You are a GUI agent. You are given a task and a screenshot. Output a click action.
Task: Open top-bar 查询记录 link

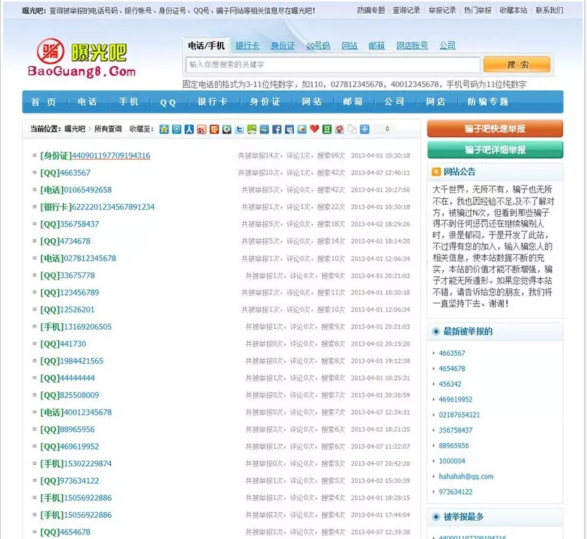pos(406,10)
